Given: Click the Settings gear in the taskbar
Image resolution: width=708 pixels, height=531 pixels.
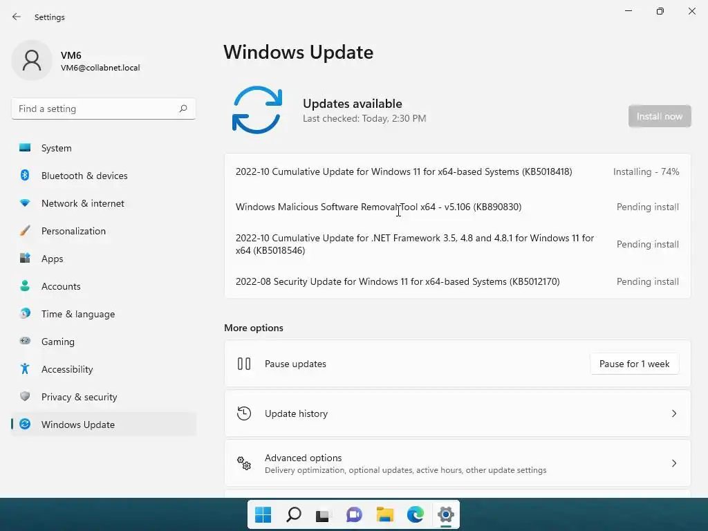Looking at the screenshot, I should pos(446,514).
